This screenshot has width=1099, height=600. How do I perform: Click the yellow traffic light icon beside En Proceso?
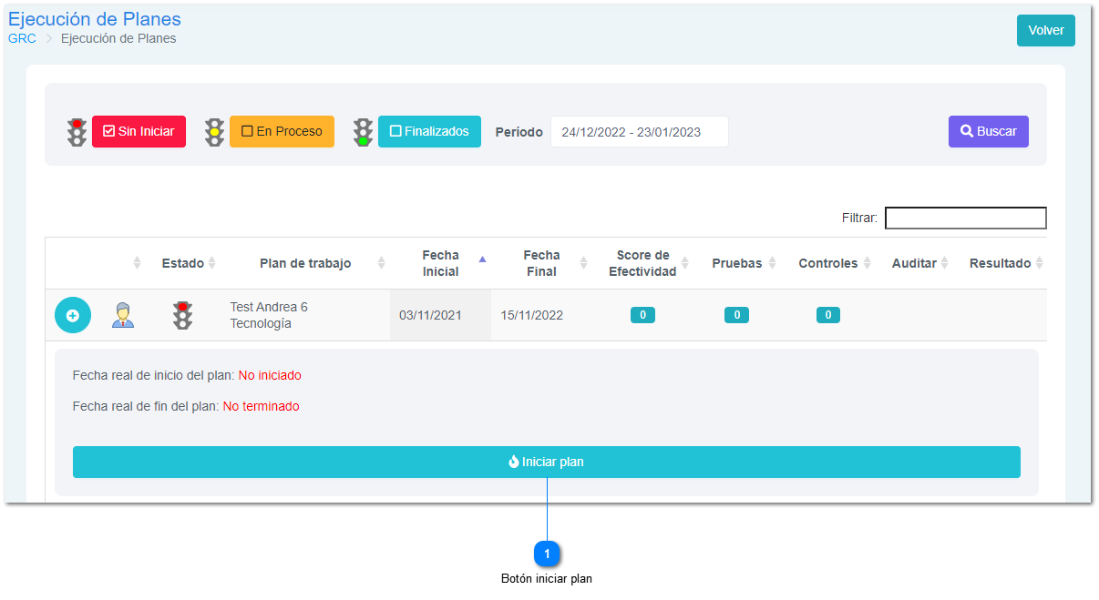(214, 132)
